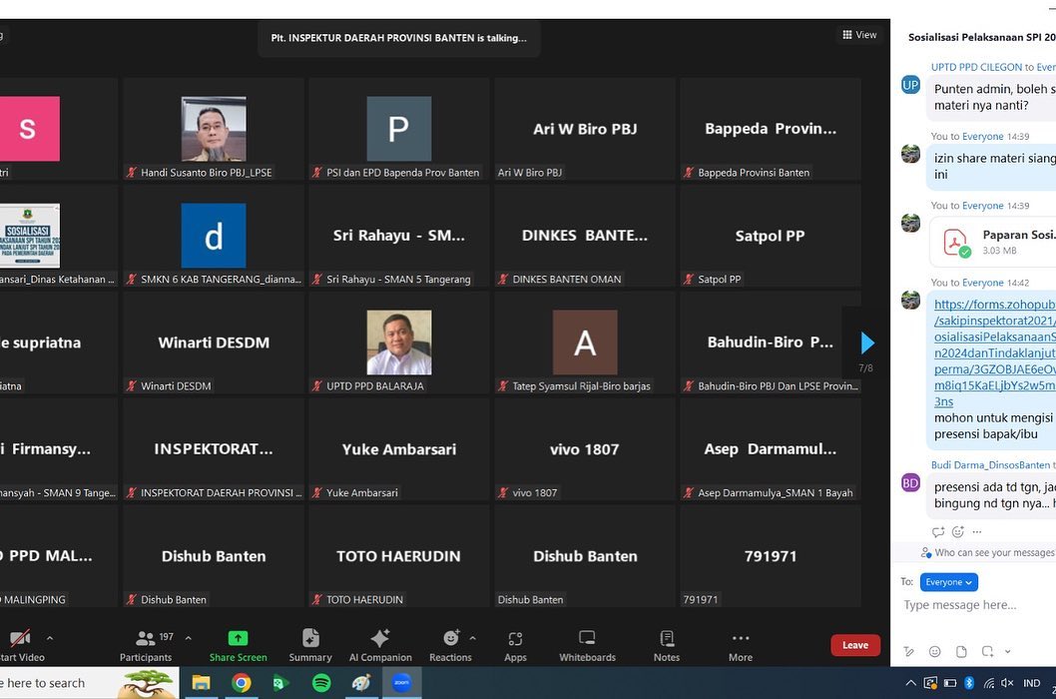
Task: Click the attach file icon in chat
Action: click(x=961, y=651)
